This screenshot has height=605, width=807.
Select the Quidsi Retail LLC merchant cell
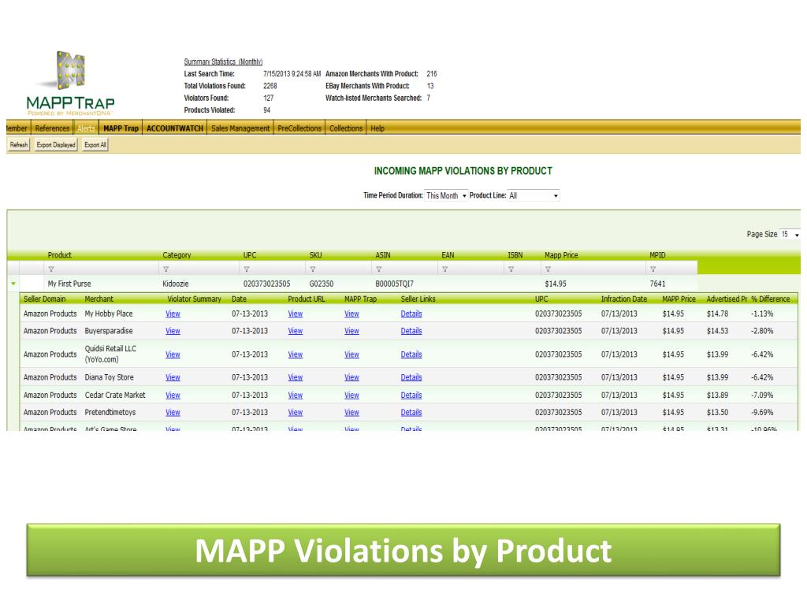pyautogui.click(x=110, y=354)
